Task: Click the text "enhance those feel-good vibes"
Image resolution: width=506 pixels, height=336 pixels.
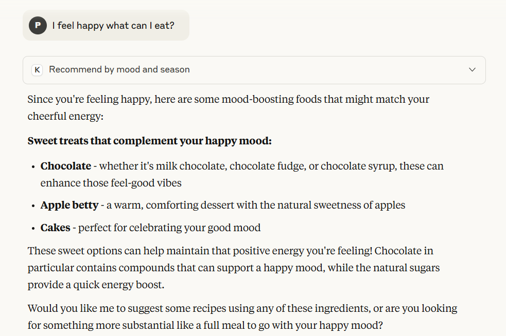Action: pos(111,183)
